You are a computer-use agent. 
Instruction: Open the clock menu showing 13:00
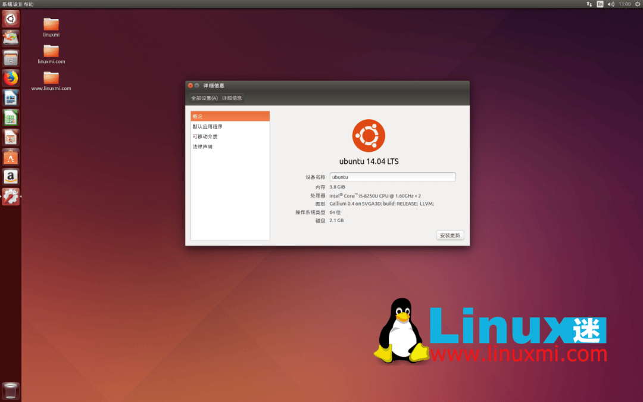click(x=624, y=4)
